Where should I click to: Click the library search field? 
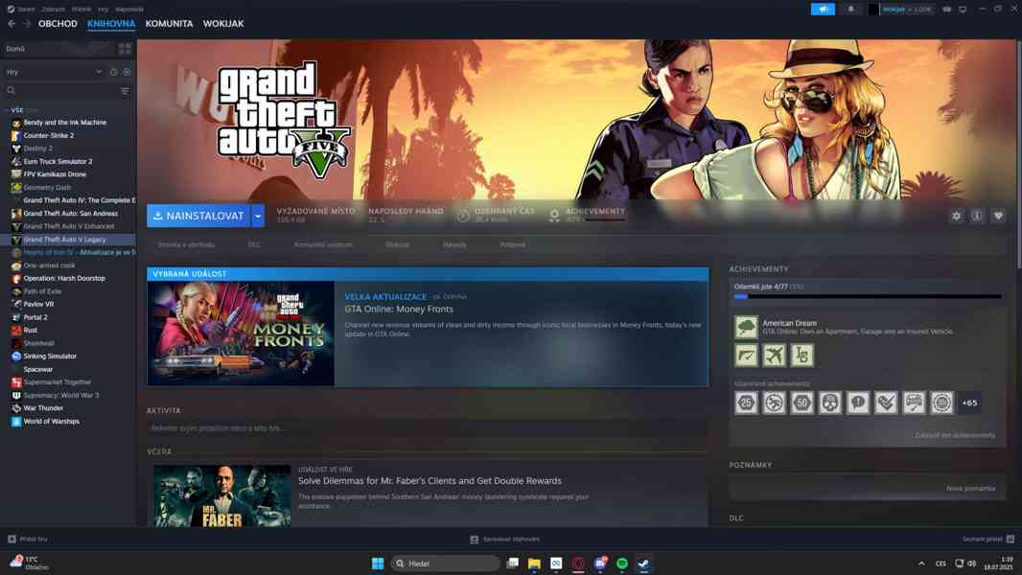pos(62,90)
